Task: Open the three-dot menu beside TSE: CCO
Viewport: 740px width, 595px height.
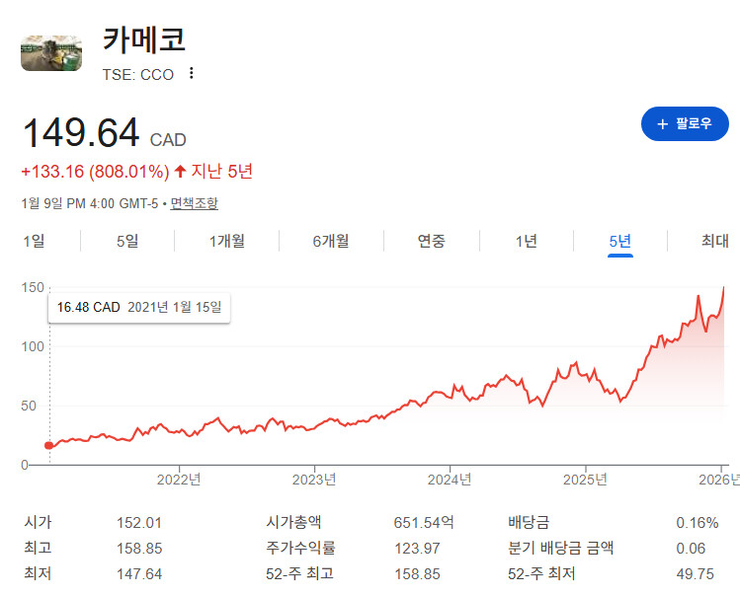Action: tap(192, 73)
